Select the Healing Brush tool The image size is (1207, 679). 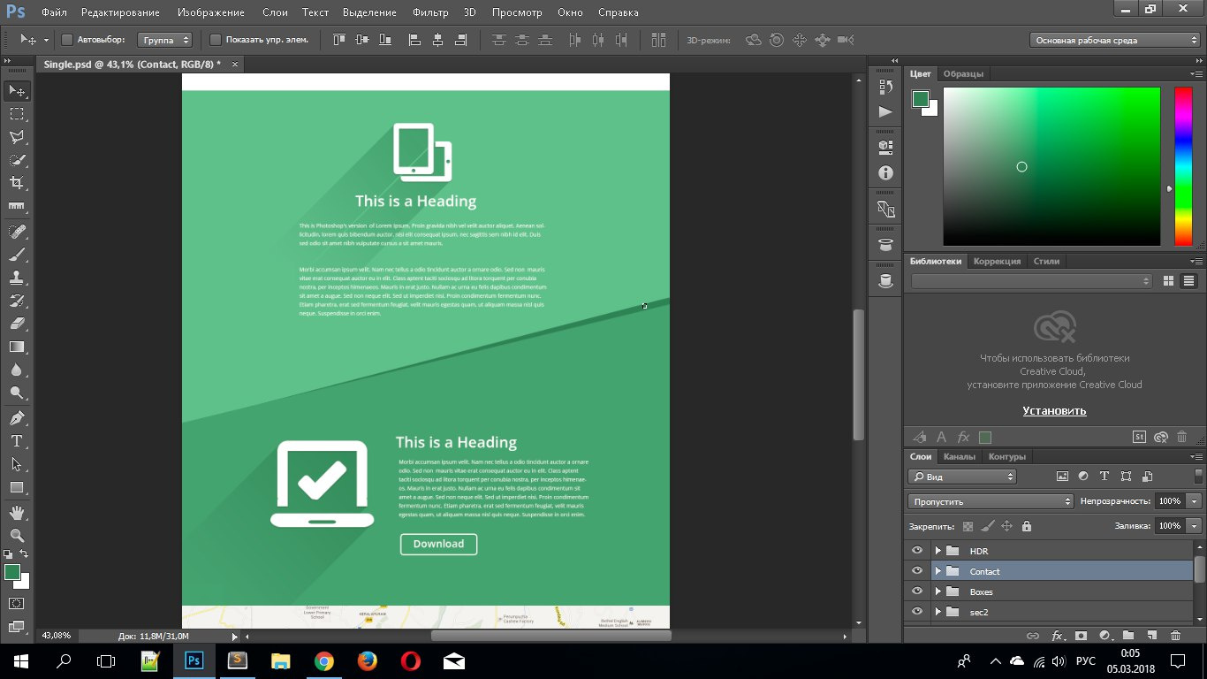click(x=17, y=232)
